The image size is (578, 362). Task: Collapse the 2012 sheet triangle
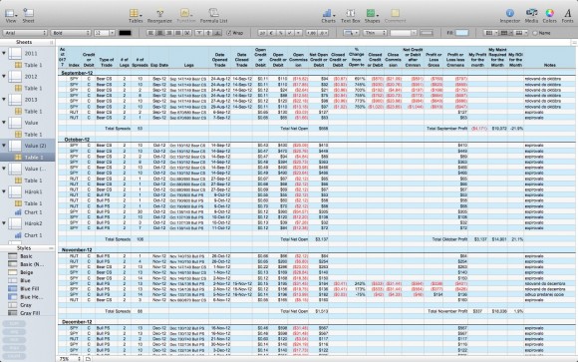4,77
